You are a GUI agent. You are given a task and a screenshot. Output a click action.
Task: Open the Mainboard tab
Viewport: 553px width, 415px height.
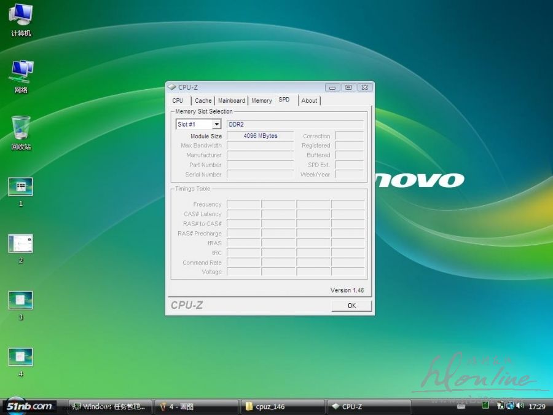232,101
